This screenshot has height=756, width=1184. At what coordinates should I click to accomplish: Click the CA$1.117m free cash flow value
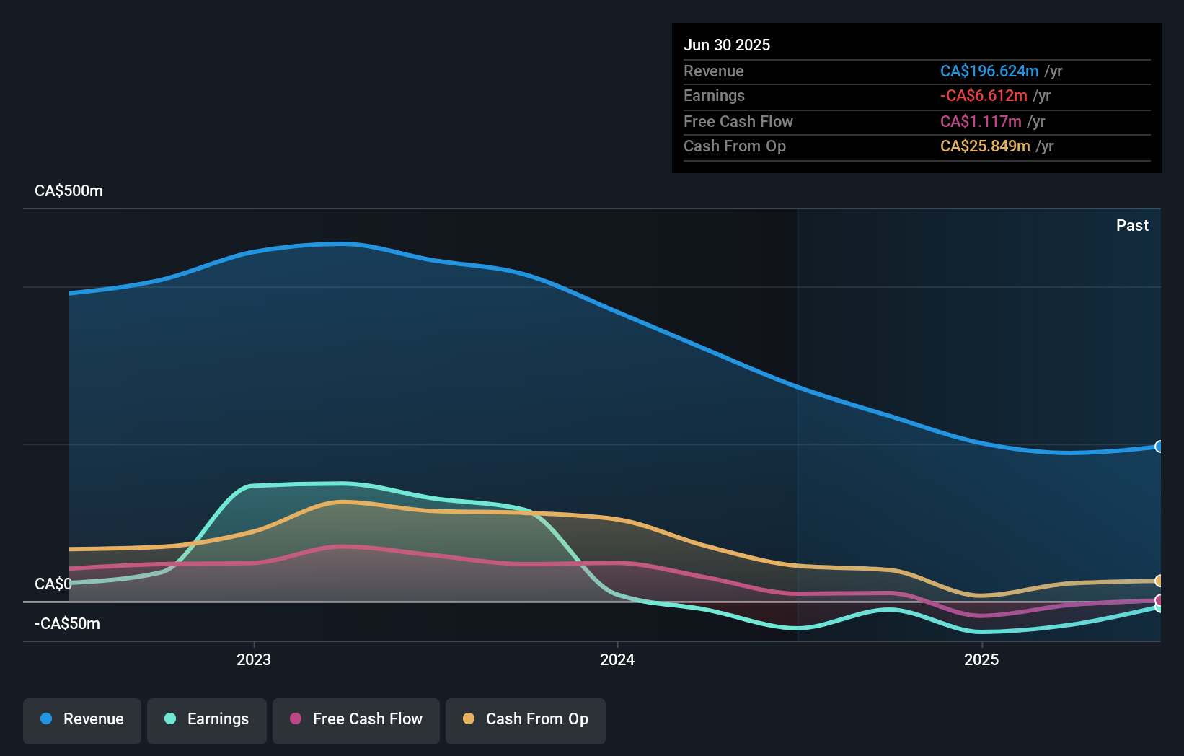[x=981, y=121]
